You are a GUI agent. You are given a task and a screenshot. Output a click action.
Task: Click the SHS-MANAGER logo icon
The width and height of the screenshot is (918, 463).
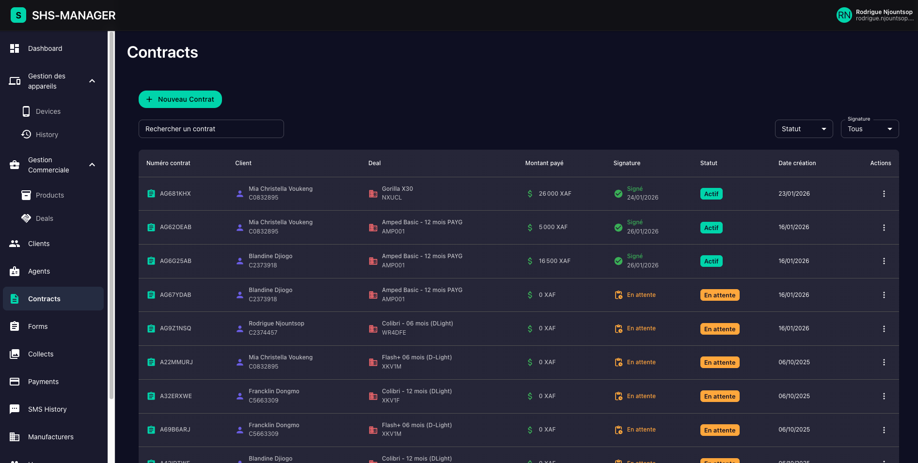pyautogui.click(x=18, y=15)
